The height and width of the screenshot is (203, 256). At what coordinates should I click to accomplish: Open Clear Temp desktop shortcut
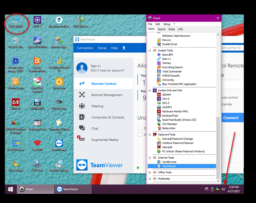pyautogui.click(x=16, y=166)
